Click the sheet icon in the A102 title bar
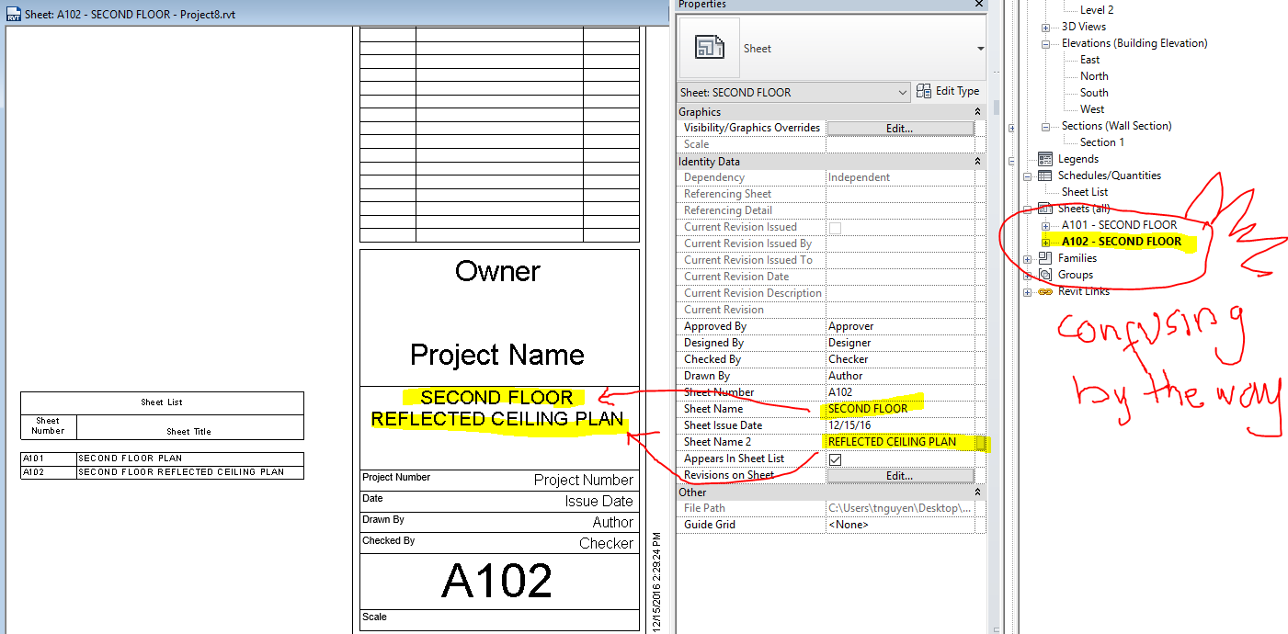The image size is (1288, 634). tap(15, 14)
